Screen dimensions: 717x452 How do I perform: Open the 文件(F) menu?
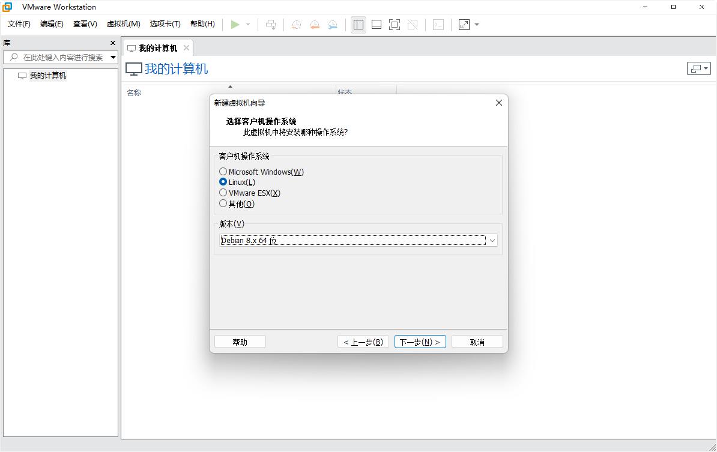point(19,24)
